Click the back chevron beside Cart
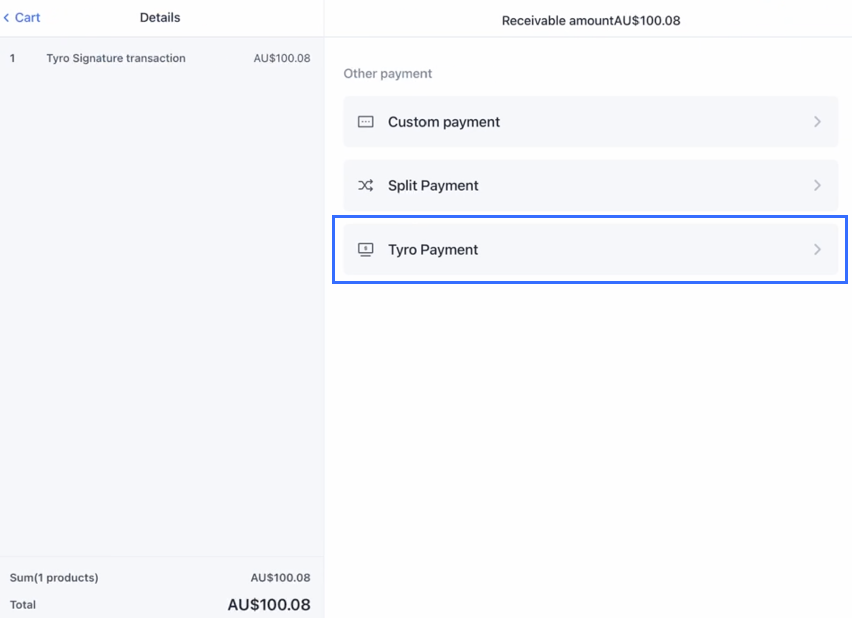 (x=6, y=18)
